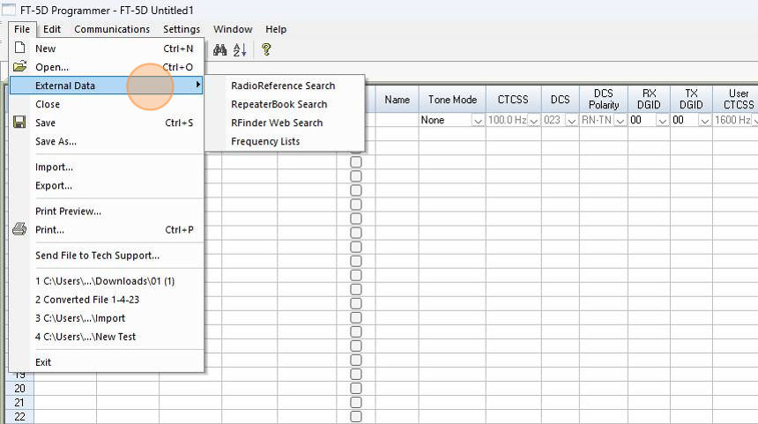Select Save As... in File menu
The image size is (758, 424).
(107, 141)
